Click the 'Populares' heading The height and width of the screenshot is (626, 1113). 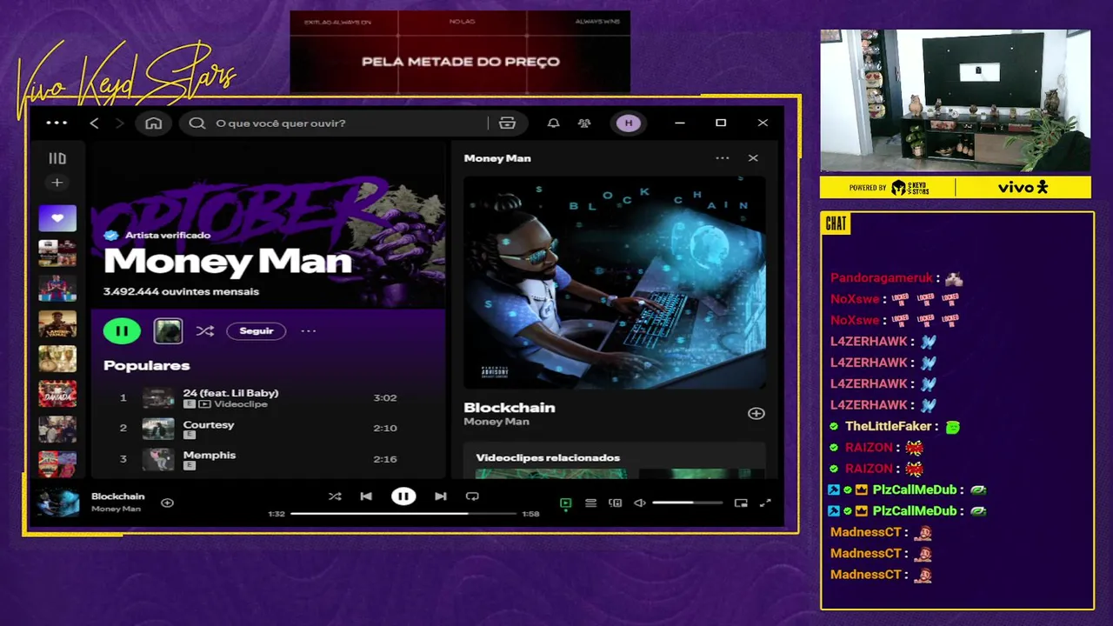click(146, 365)
